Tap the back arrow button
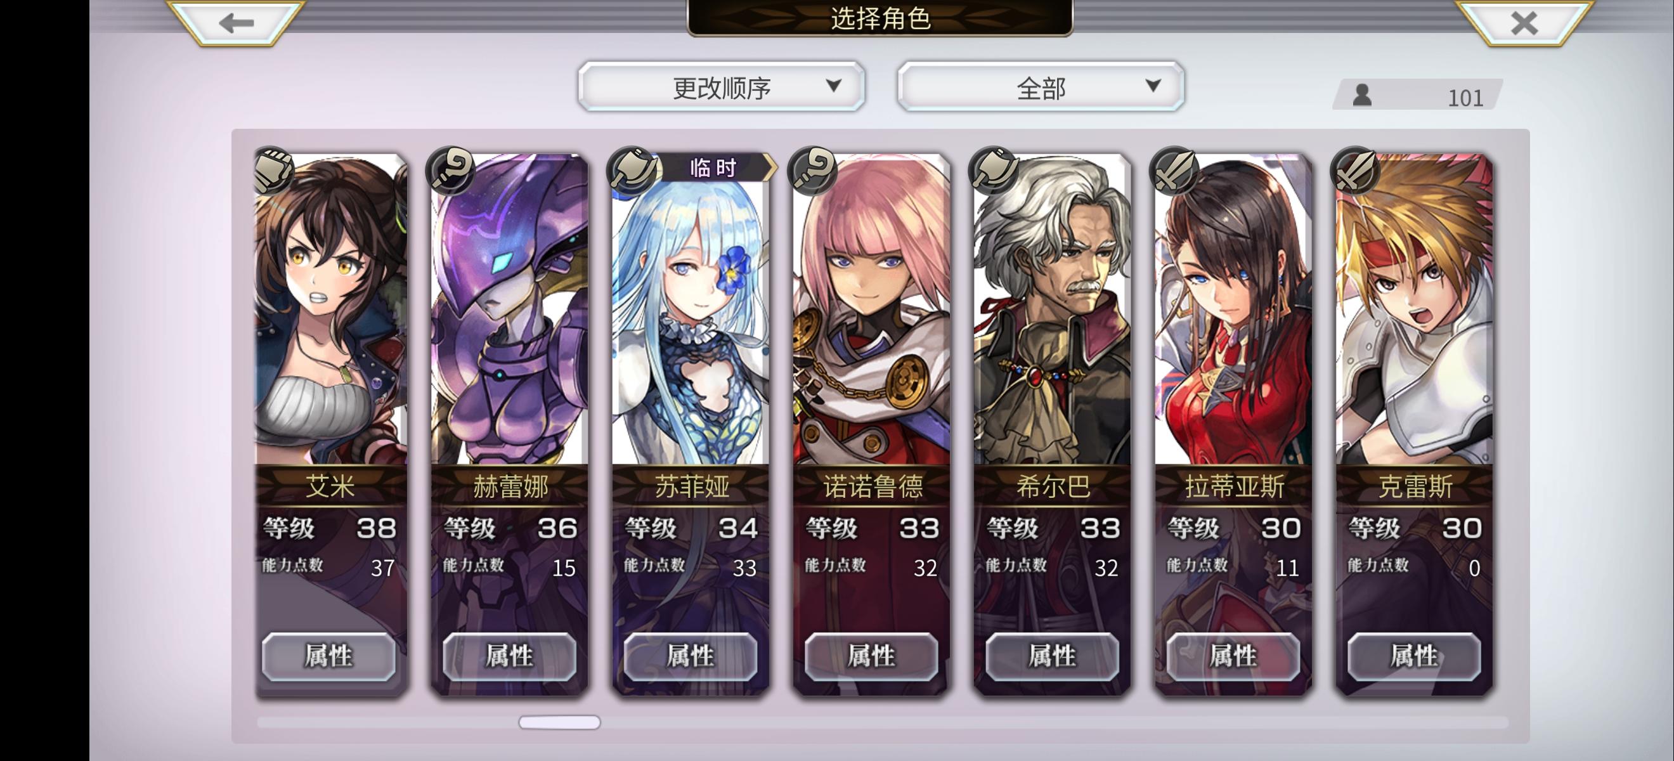The width and height of the screenshot is (1674, 761). pos(236,23)
